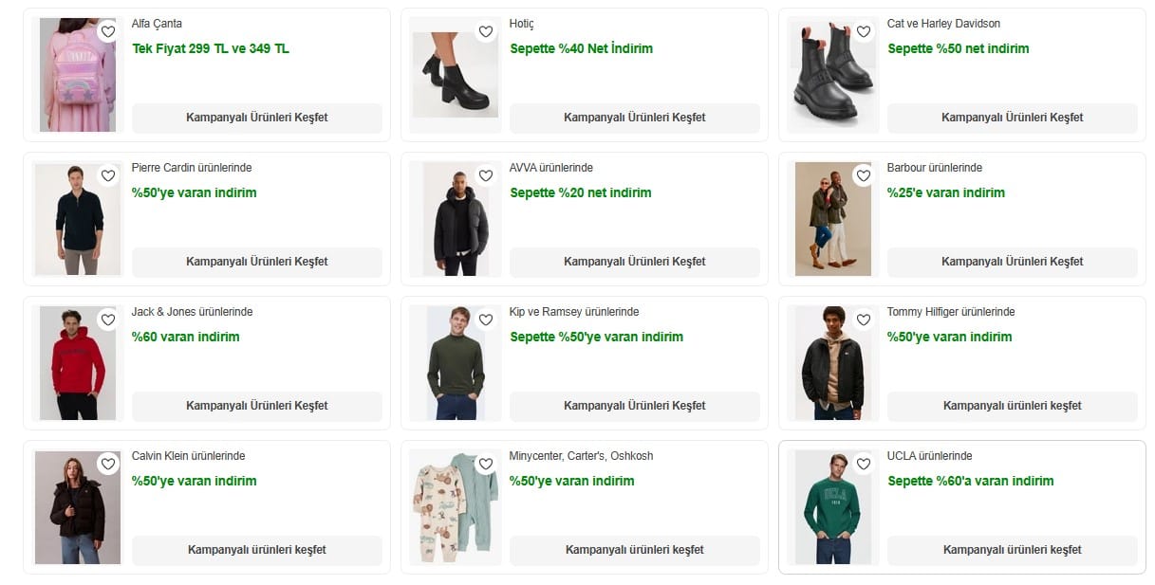Click the red hoodie Jack & Jones image
Viewport: 1155px width, 585px height.
pos(77,365)
